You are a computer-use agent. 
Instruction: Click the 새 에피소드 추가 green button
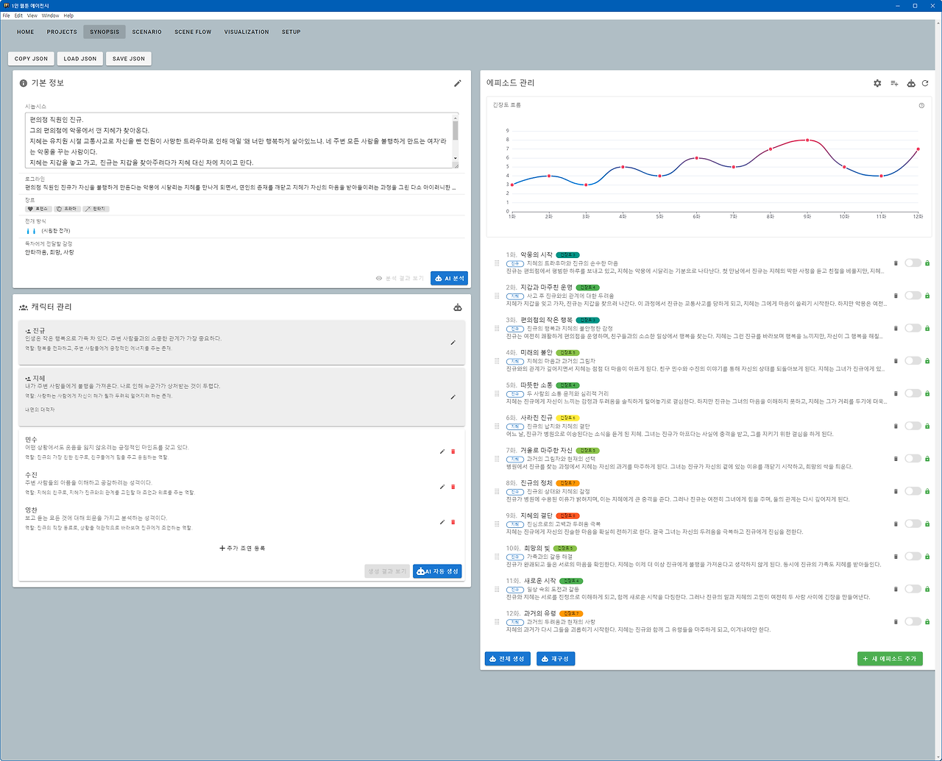[890, 659]
